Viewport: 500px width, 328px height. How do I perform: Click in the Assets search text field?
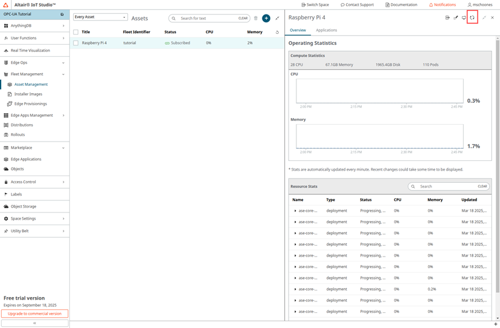[x=208, y=19]
